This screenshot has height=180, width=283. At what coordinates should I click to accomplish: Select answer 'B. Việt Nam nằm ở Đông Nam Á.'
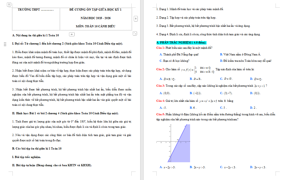tap(241, 54)
